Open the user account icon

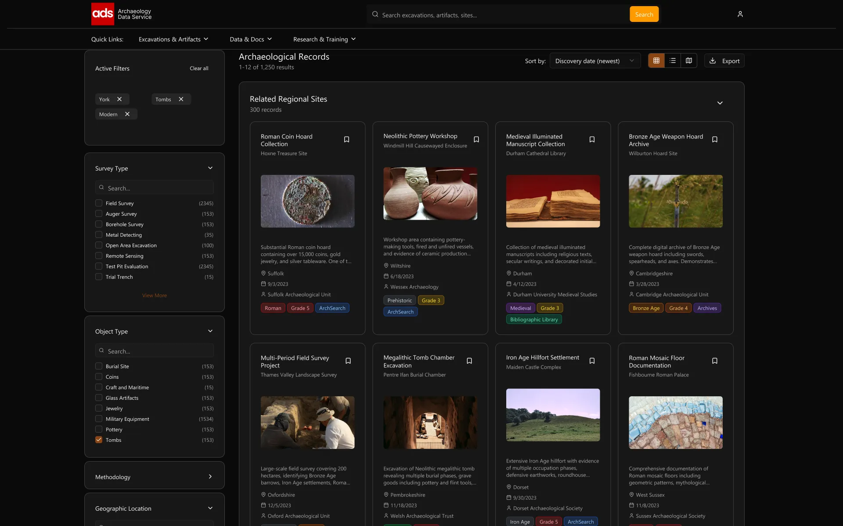740,14
